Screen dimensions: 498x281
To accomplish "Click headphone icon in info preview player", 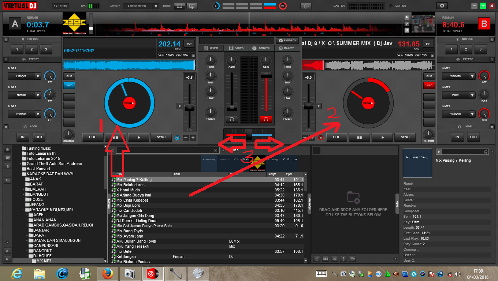I will [486, 152].
